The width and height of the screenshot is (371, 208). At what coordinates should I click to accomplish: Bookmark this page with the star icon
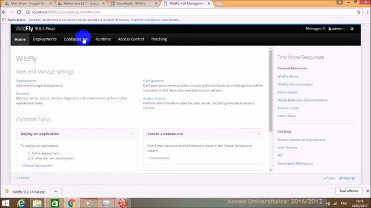pyautogui.click(x=358, y=12)
